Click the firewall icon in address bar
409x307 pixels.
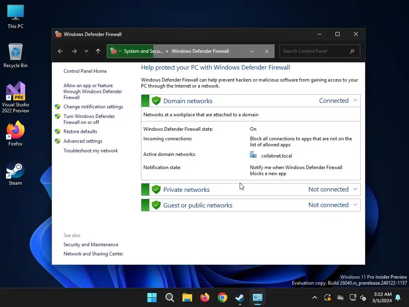tap(113, 51)
